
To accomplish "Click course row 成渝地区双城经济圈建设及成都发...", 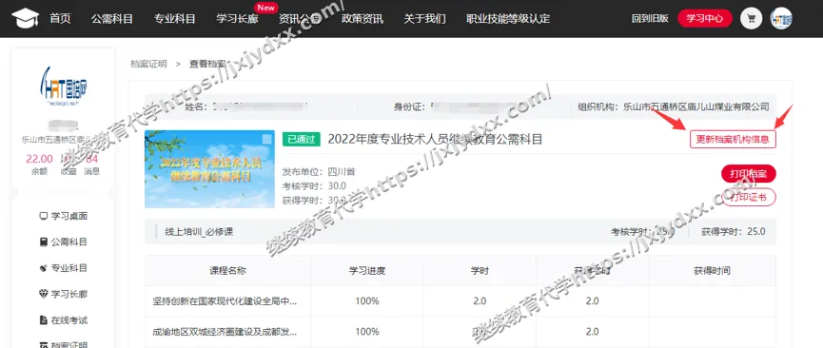I will [225, 332].
